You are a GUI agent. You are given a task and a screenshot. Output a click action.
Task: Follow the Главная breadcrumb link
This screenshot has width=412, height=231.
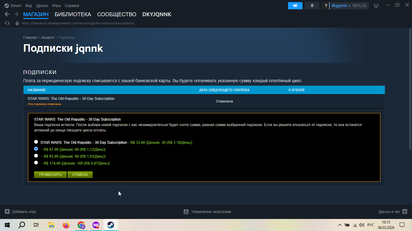tap(30, 38)
